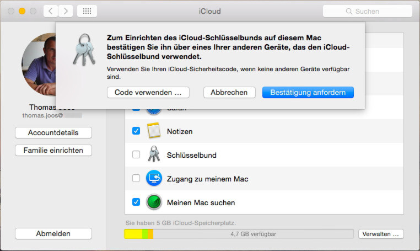Click the Notizen label

[x=180, y=132]
